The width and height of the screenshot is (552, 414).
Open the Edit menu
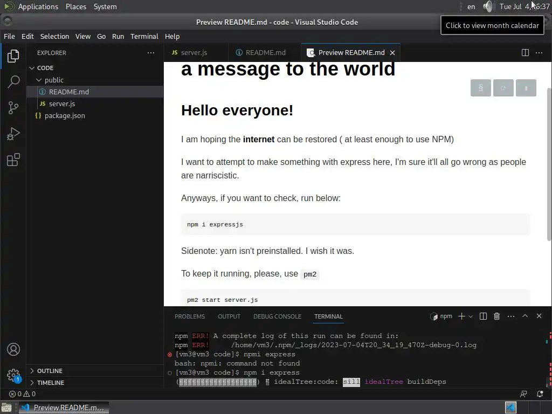tap(27, 36)
